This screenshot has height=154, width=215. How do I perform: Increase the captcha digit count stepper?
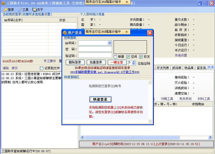134,62
